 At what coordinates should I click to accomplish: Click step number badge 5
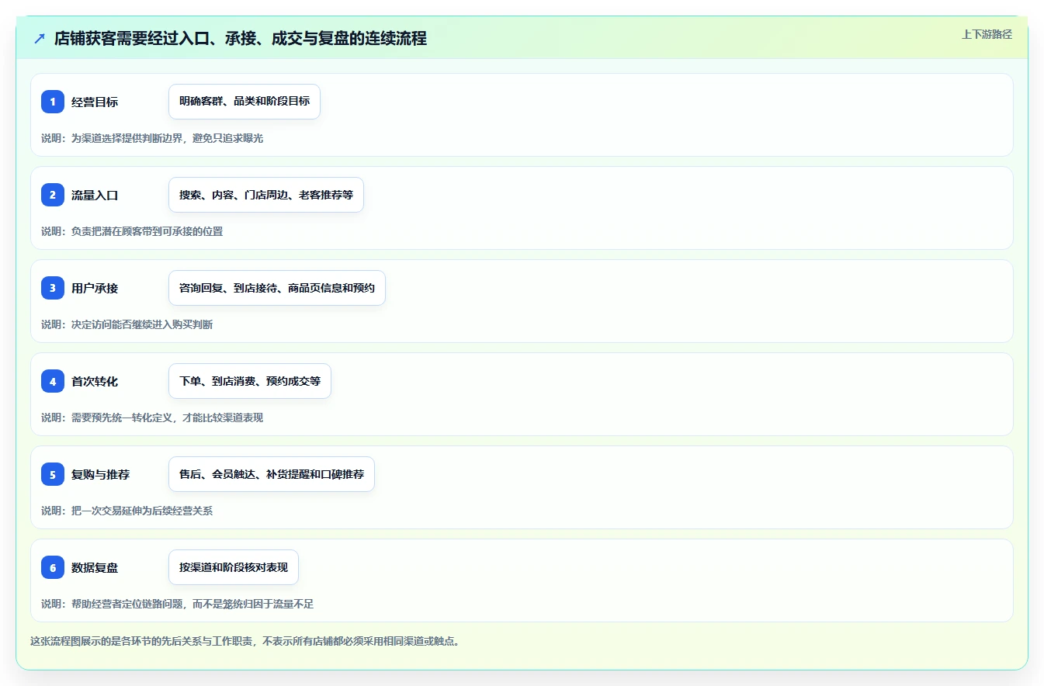pyautogui.click(x=53, y=474)
